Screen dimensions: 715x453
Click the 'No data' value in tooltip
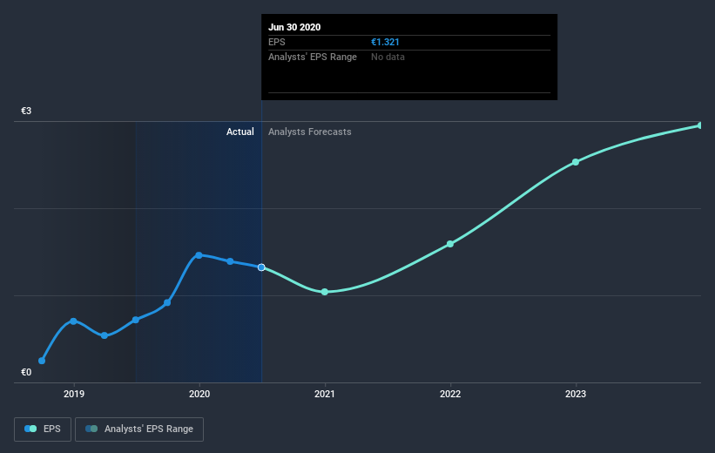point(388,57)
